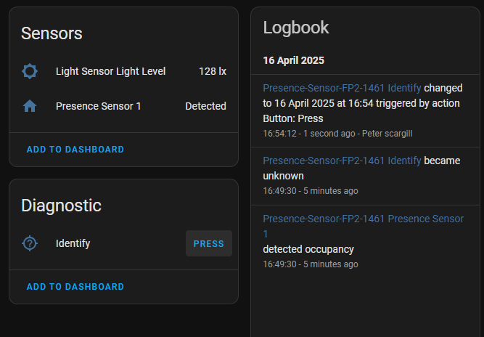This screenshot has width=484, height=337.
Task: Click the 16 April 2025 date header
Action: coord(293,60)
